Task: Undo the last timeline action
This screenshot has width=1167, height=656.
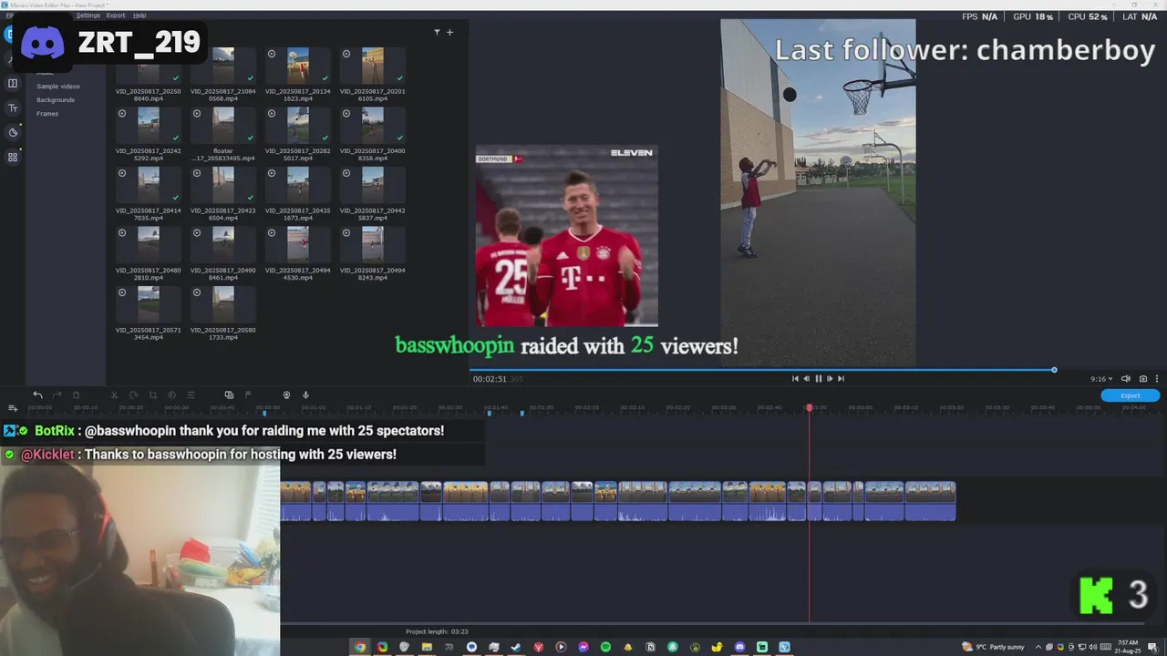Action: [x=37, y=395]
